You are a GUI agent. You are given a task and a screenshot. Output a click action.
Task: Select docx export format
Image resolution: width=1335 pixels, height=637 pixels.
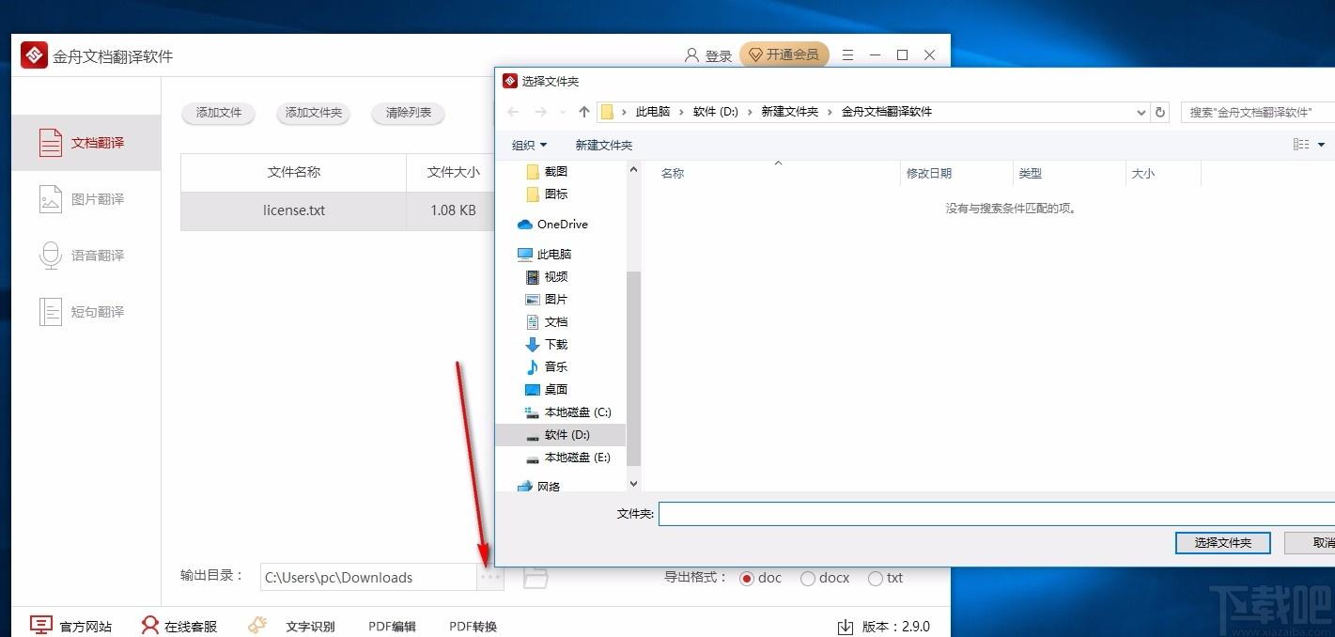[x=825, y=578]
